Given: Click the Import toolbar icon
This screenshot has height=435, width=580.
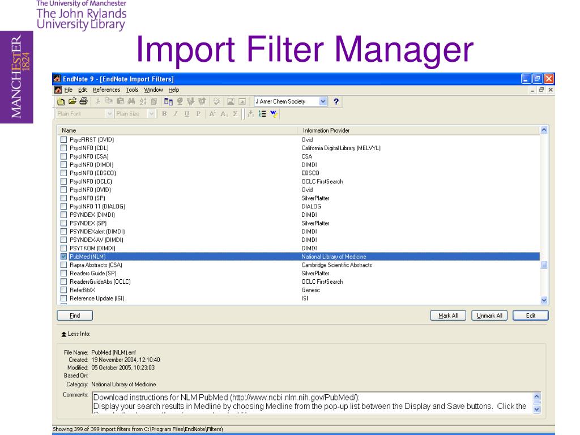Looking at the screenshot, I should (191, 101).
